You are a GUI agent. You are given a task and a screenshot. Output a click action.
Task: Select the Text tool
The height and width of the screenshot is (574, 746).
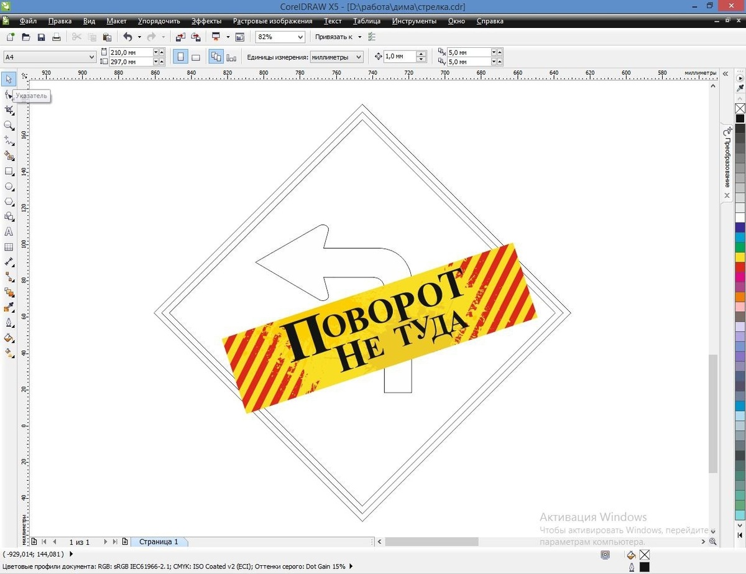[9, 232]
